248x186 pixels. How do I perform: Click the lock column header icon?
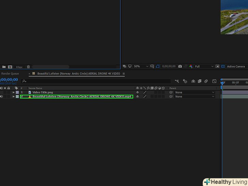9,88
